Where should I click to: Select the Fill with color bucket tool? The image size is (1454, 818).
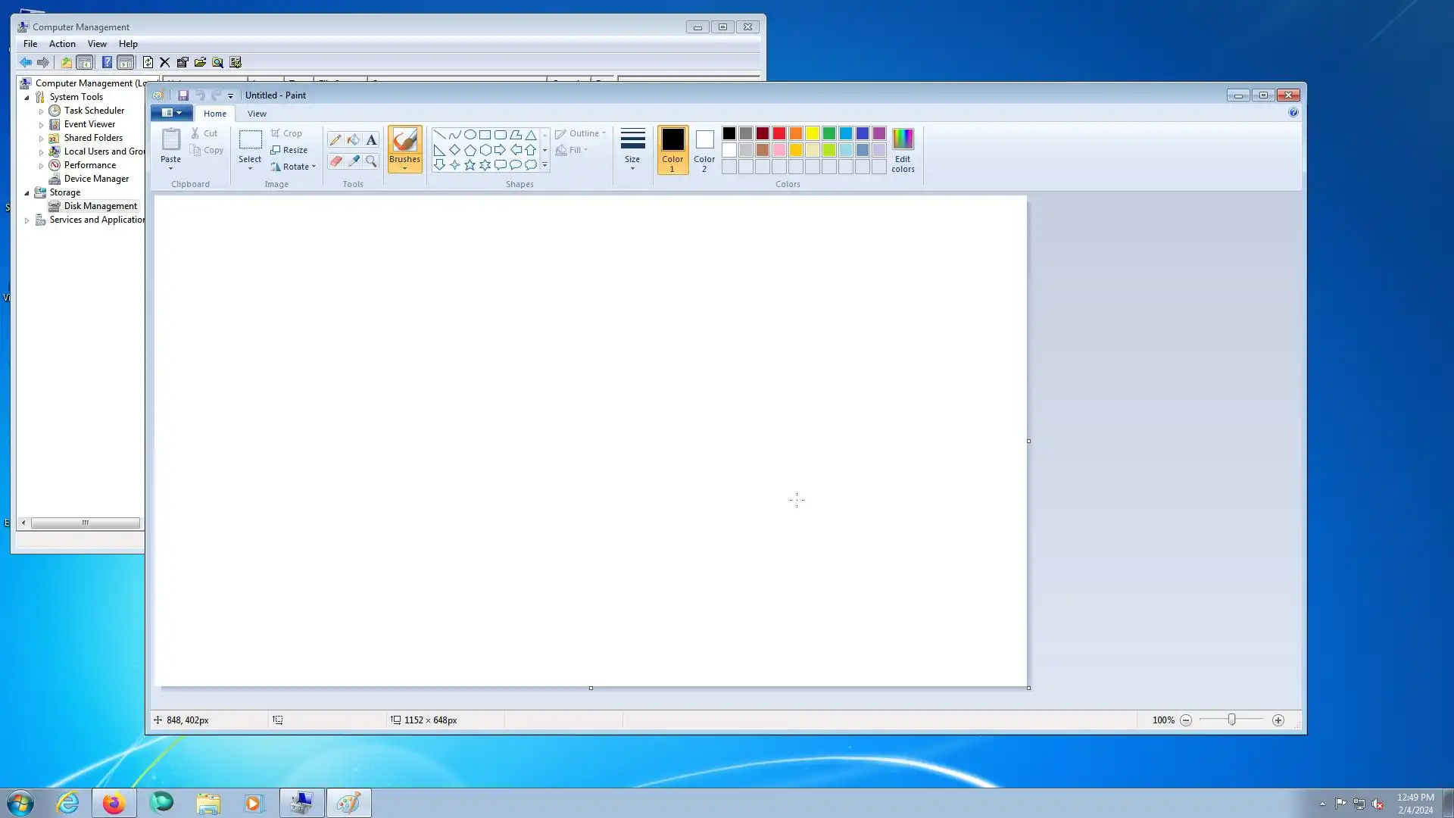coord(353,139)
